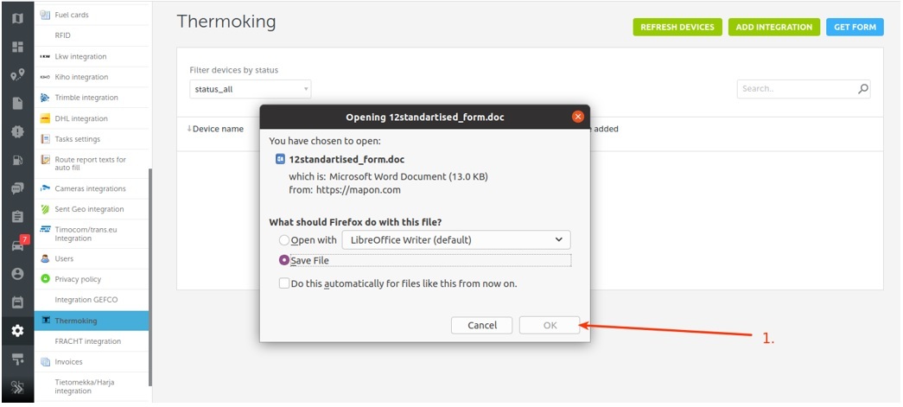Viewport: 903px width, 407px height.
Task: Open the chat messages icon in sidebar
Action: pos(17,188)
